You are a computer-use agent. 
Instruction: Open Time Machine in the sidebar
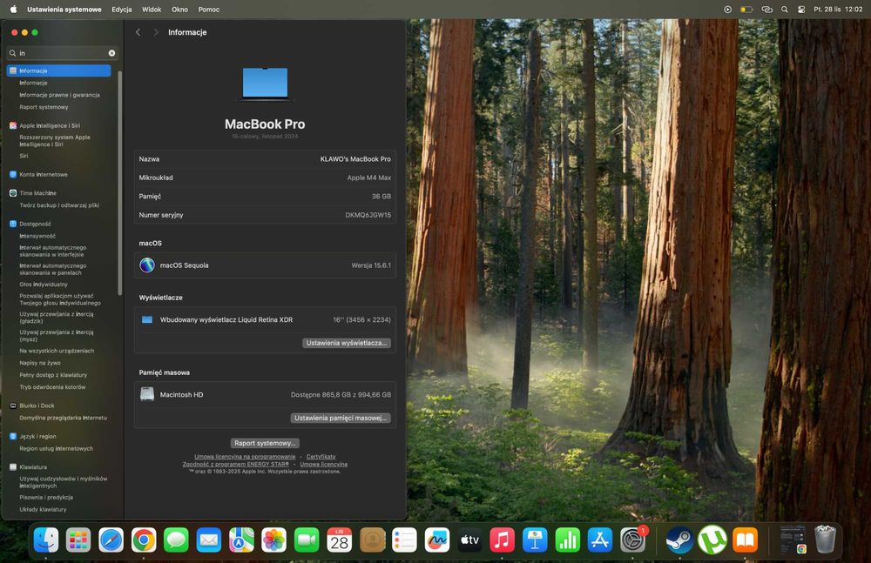tap(37, 193)
